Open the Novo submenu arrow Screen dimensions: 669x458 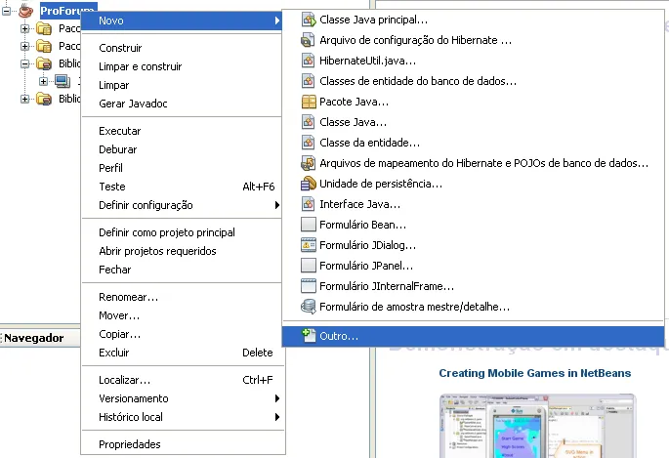point(277,21)
